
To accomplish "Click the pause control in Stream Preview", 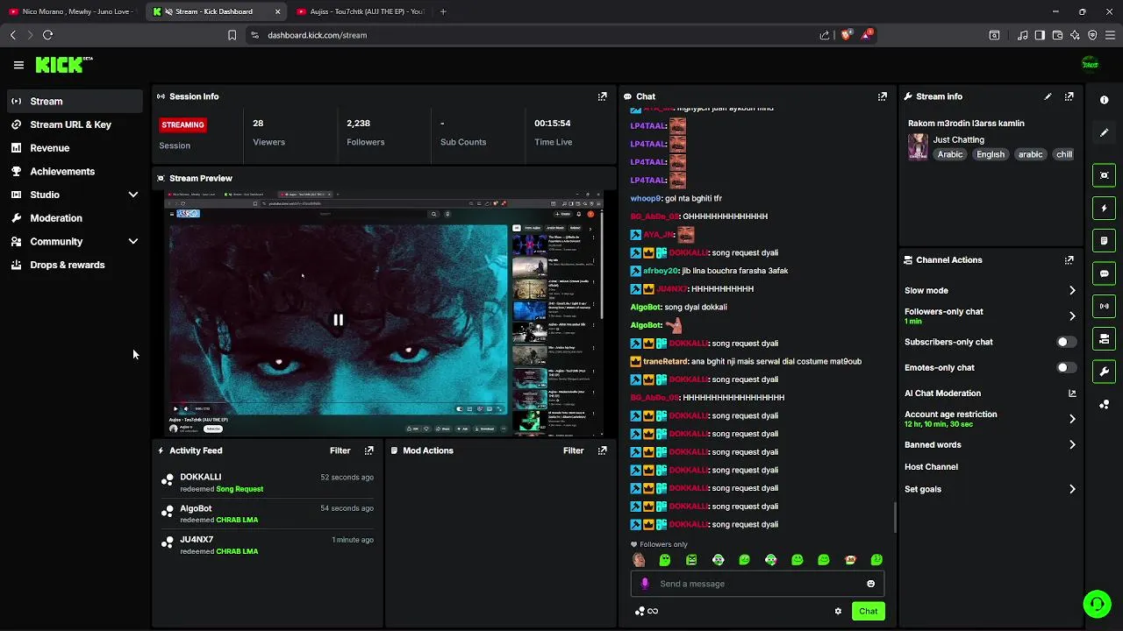I will [338, 320].
